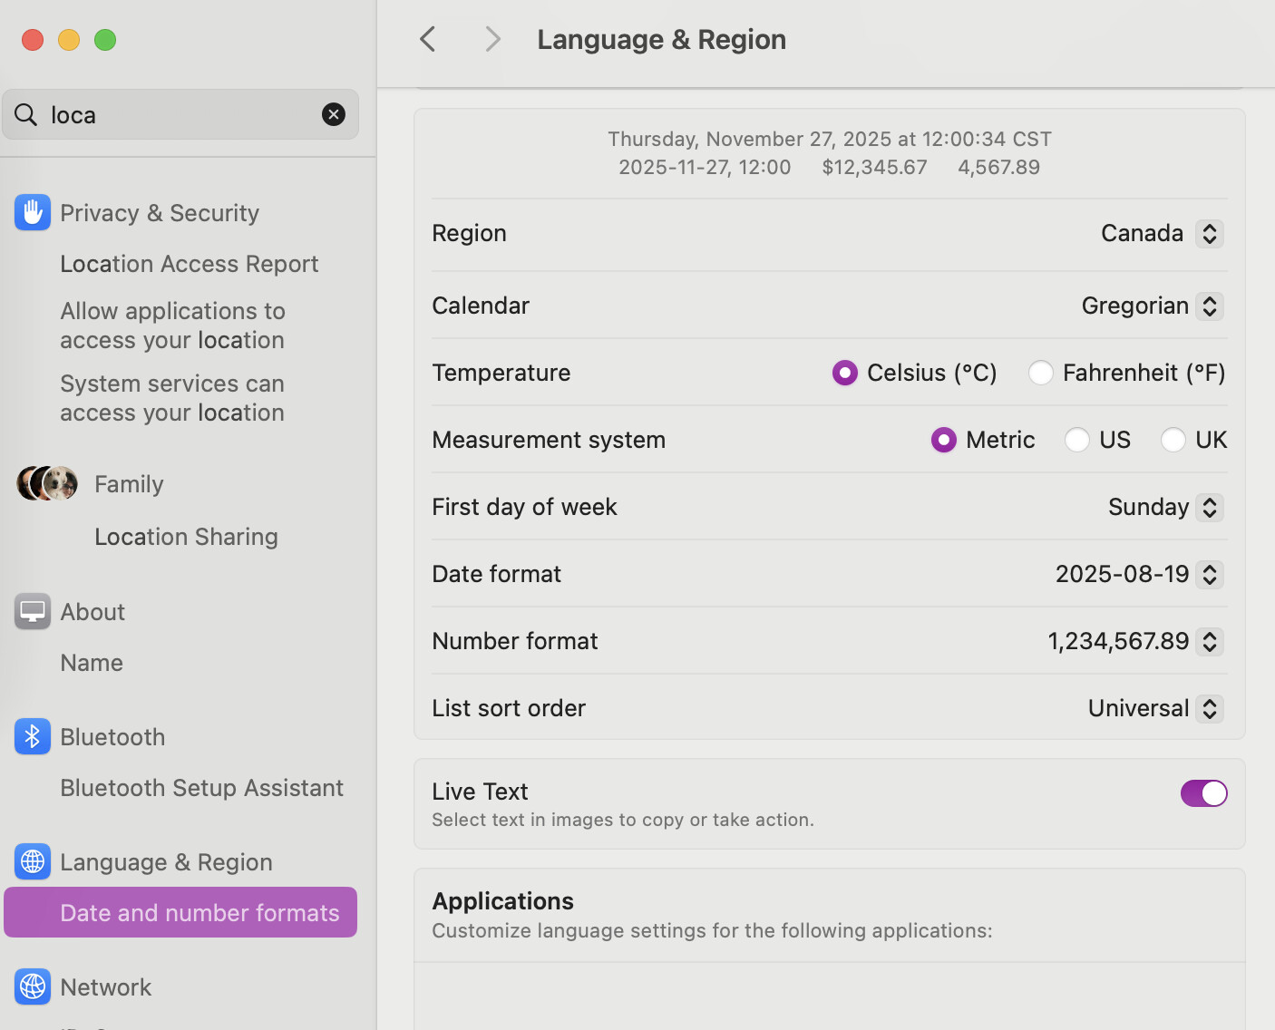This screenshot has width=1275, height=1030.
Task: Turn off the Live Text switch
Action: (x=1203, y=793)
